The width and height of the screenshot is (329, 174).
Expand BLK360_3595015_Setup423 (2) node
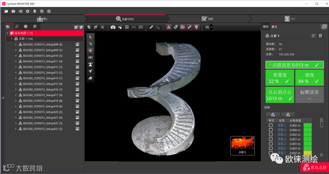(16, 129)
